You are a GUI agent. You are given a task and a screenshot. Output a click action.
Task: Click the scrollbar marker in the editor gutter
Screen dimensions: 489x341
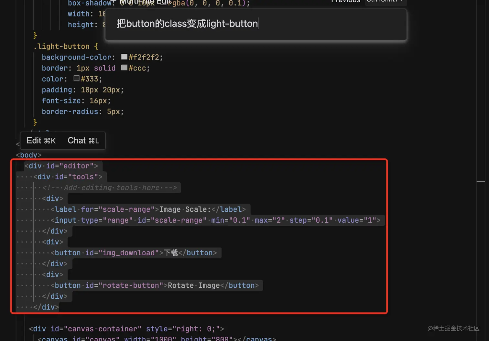coord(481,182)
